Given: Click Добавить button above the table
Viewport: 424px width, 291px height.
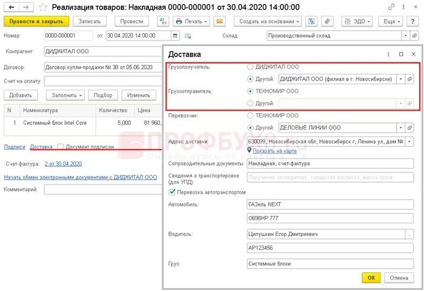Looking at the screenshot, I should (21, 95).
